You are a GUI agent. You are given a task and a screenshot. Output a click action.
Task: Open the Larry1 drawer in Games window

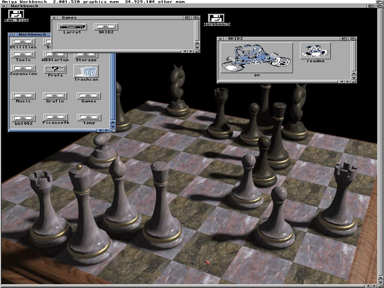click(x=72, y=27)
